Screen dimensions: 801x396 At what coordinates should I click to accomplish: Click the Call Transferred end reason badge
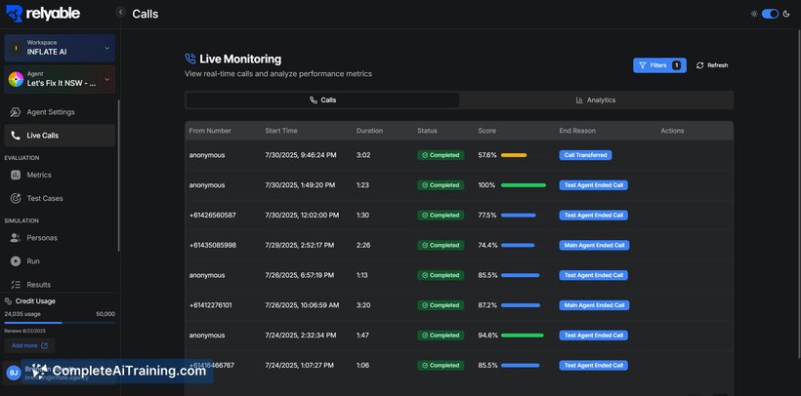pos(585,155)
